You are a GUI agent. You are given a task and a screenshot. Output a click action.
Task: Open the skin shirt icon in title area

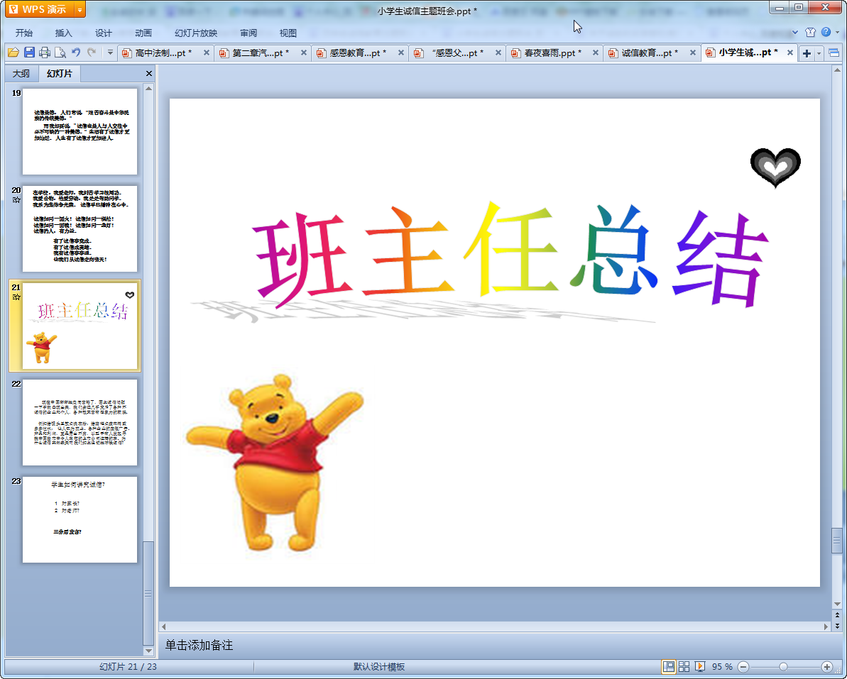(810, 33)
